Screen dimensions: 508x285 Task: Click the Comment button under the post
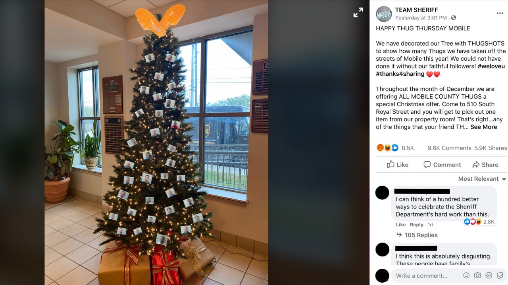coord(442,164)
